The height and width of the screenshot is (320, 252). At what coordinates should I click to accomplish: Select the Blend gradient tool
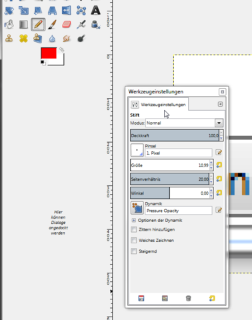(23, 25)
